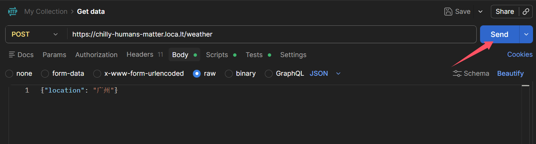536x144 pixels.
Task: Click into the request URL field
Action: (272, 34)
